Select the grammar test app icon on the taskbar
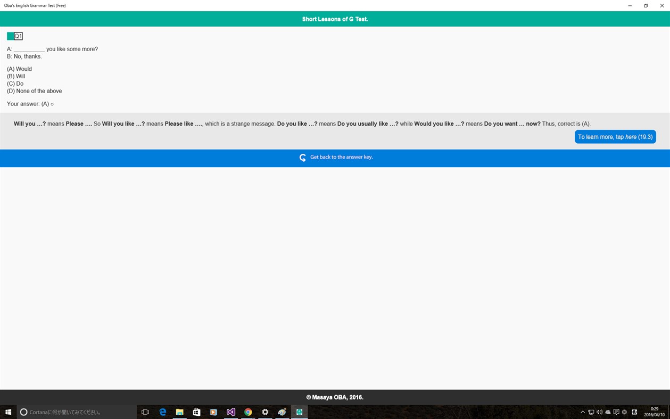Image resolution: width=670 pixels, height=419 pixels. point(299,412)
